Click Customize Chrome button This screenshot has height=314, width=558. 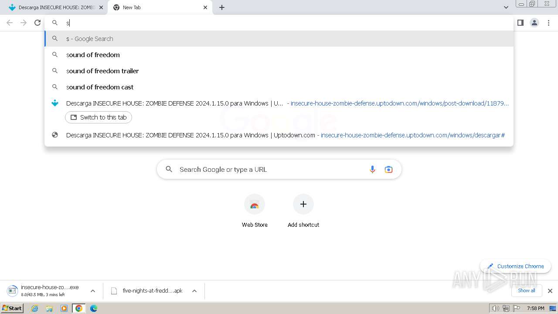(515, 266)
